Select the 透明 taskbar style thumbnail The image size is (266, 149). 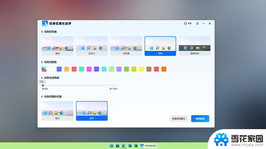coord(57,46)
